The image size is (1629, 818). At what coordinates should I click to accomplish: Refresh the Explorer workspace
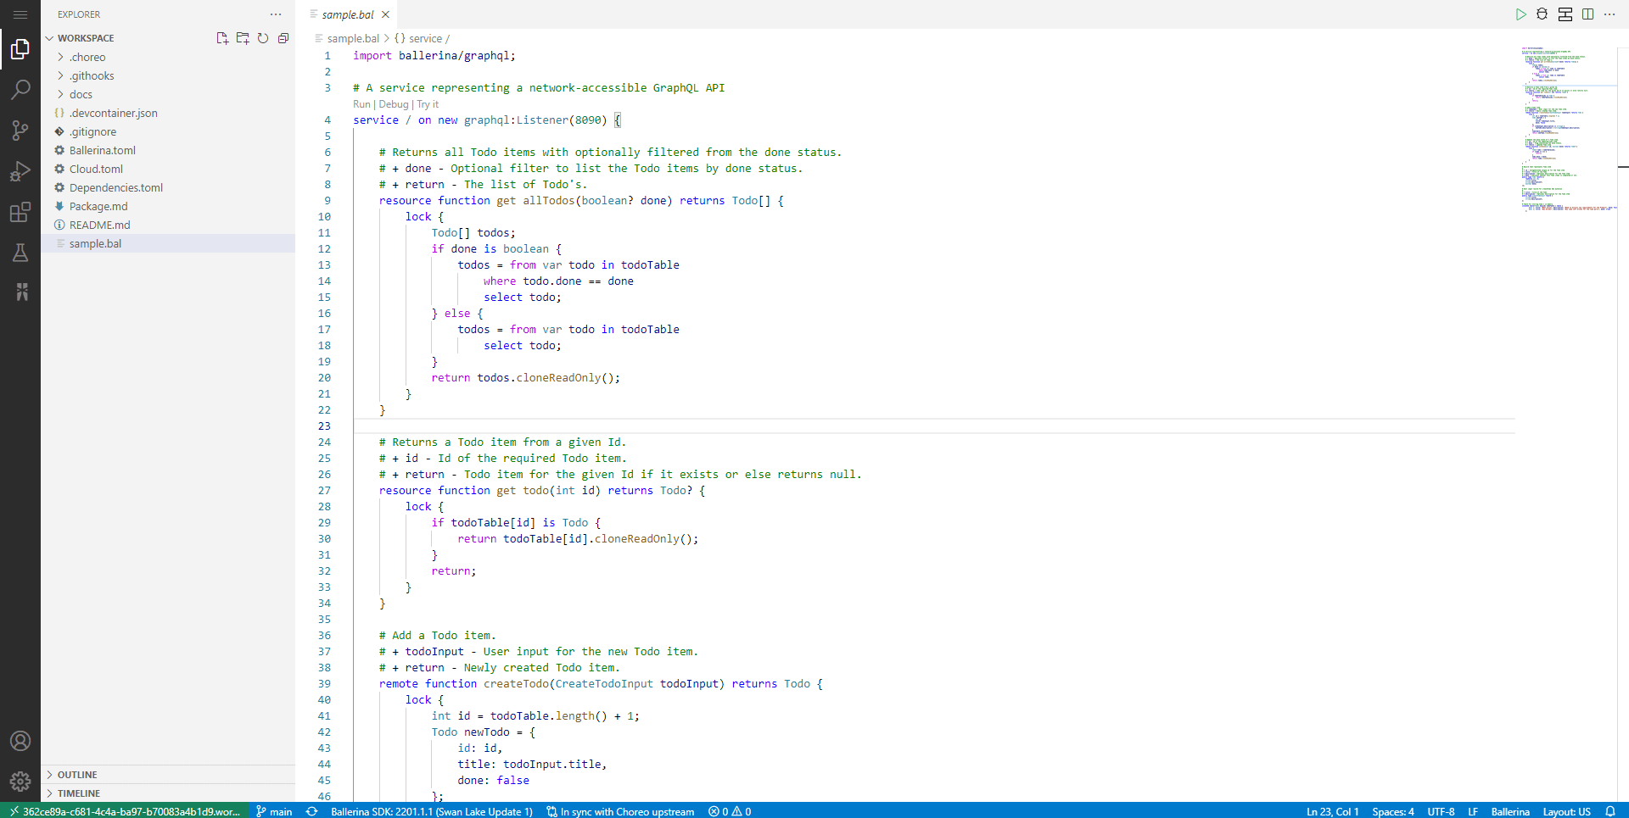tap(263, 38)
